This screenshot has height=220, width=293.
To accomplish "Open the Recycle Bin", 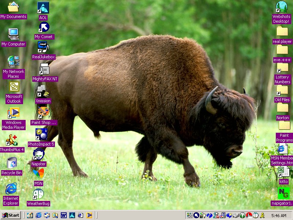I will click(x=11, y=163).
